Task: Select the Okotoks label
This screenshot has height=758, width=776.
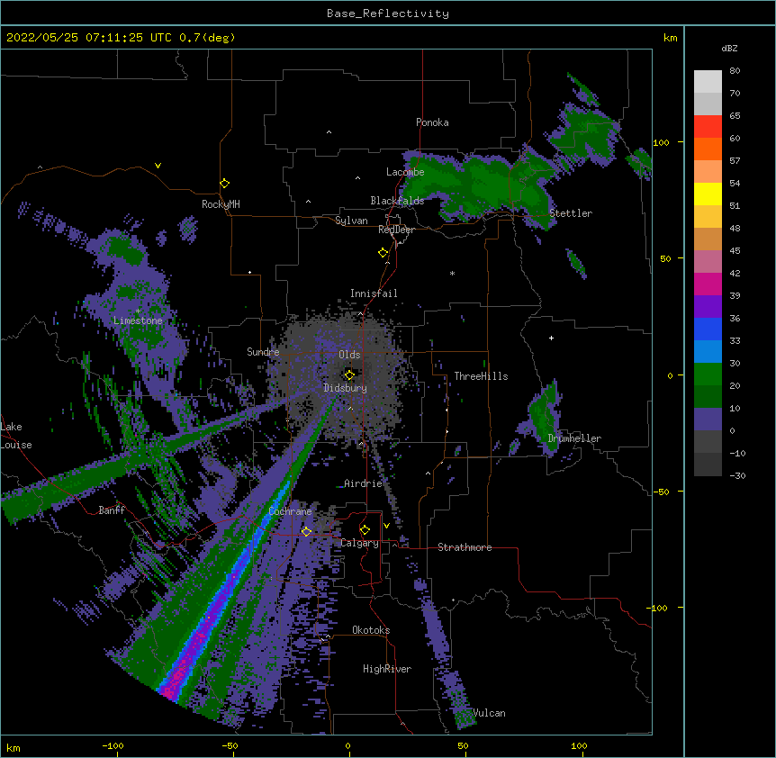Action: [x=371, y=630]
